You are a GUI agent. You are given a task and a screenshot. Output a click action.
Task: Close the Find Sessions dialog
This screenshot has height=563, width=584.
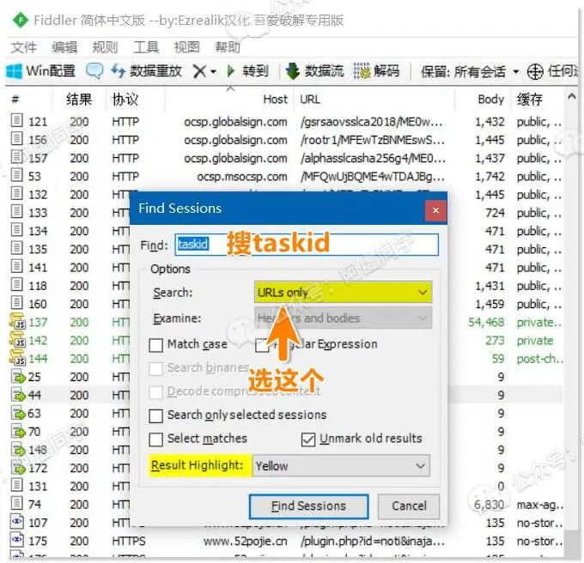click(435, 210)
